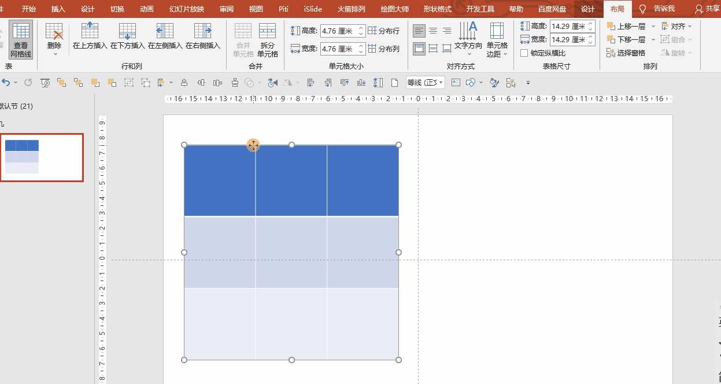
Task: Select the slide thumbnail in left panel
Action: pos(42,157)
